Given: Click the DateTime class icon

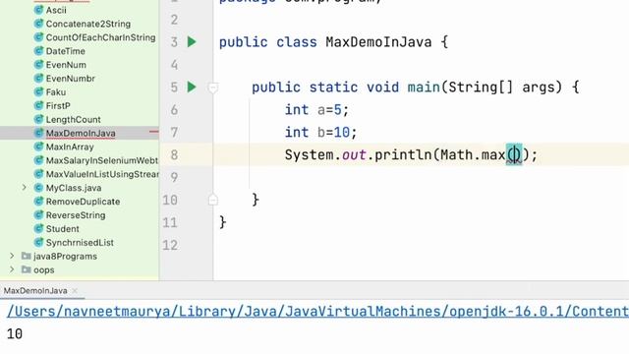Looking at the screenshot, I should point(38,51).
